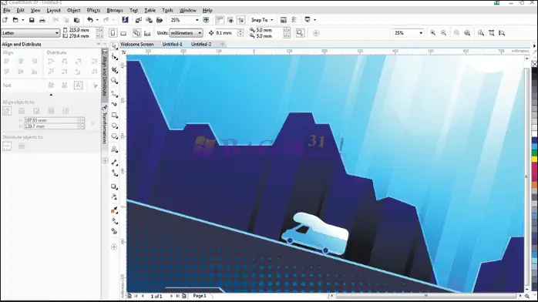Viewport: 538px width, 302px height.
Task: Click the Zoom to Page Height icon
Action: (502, 33)
